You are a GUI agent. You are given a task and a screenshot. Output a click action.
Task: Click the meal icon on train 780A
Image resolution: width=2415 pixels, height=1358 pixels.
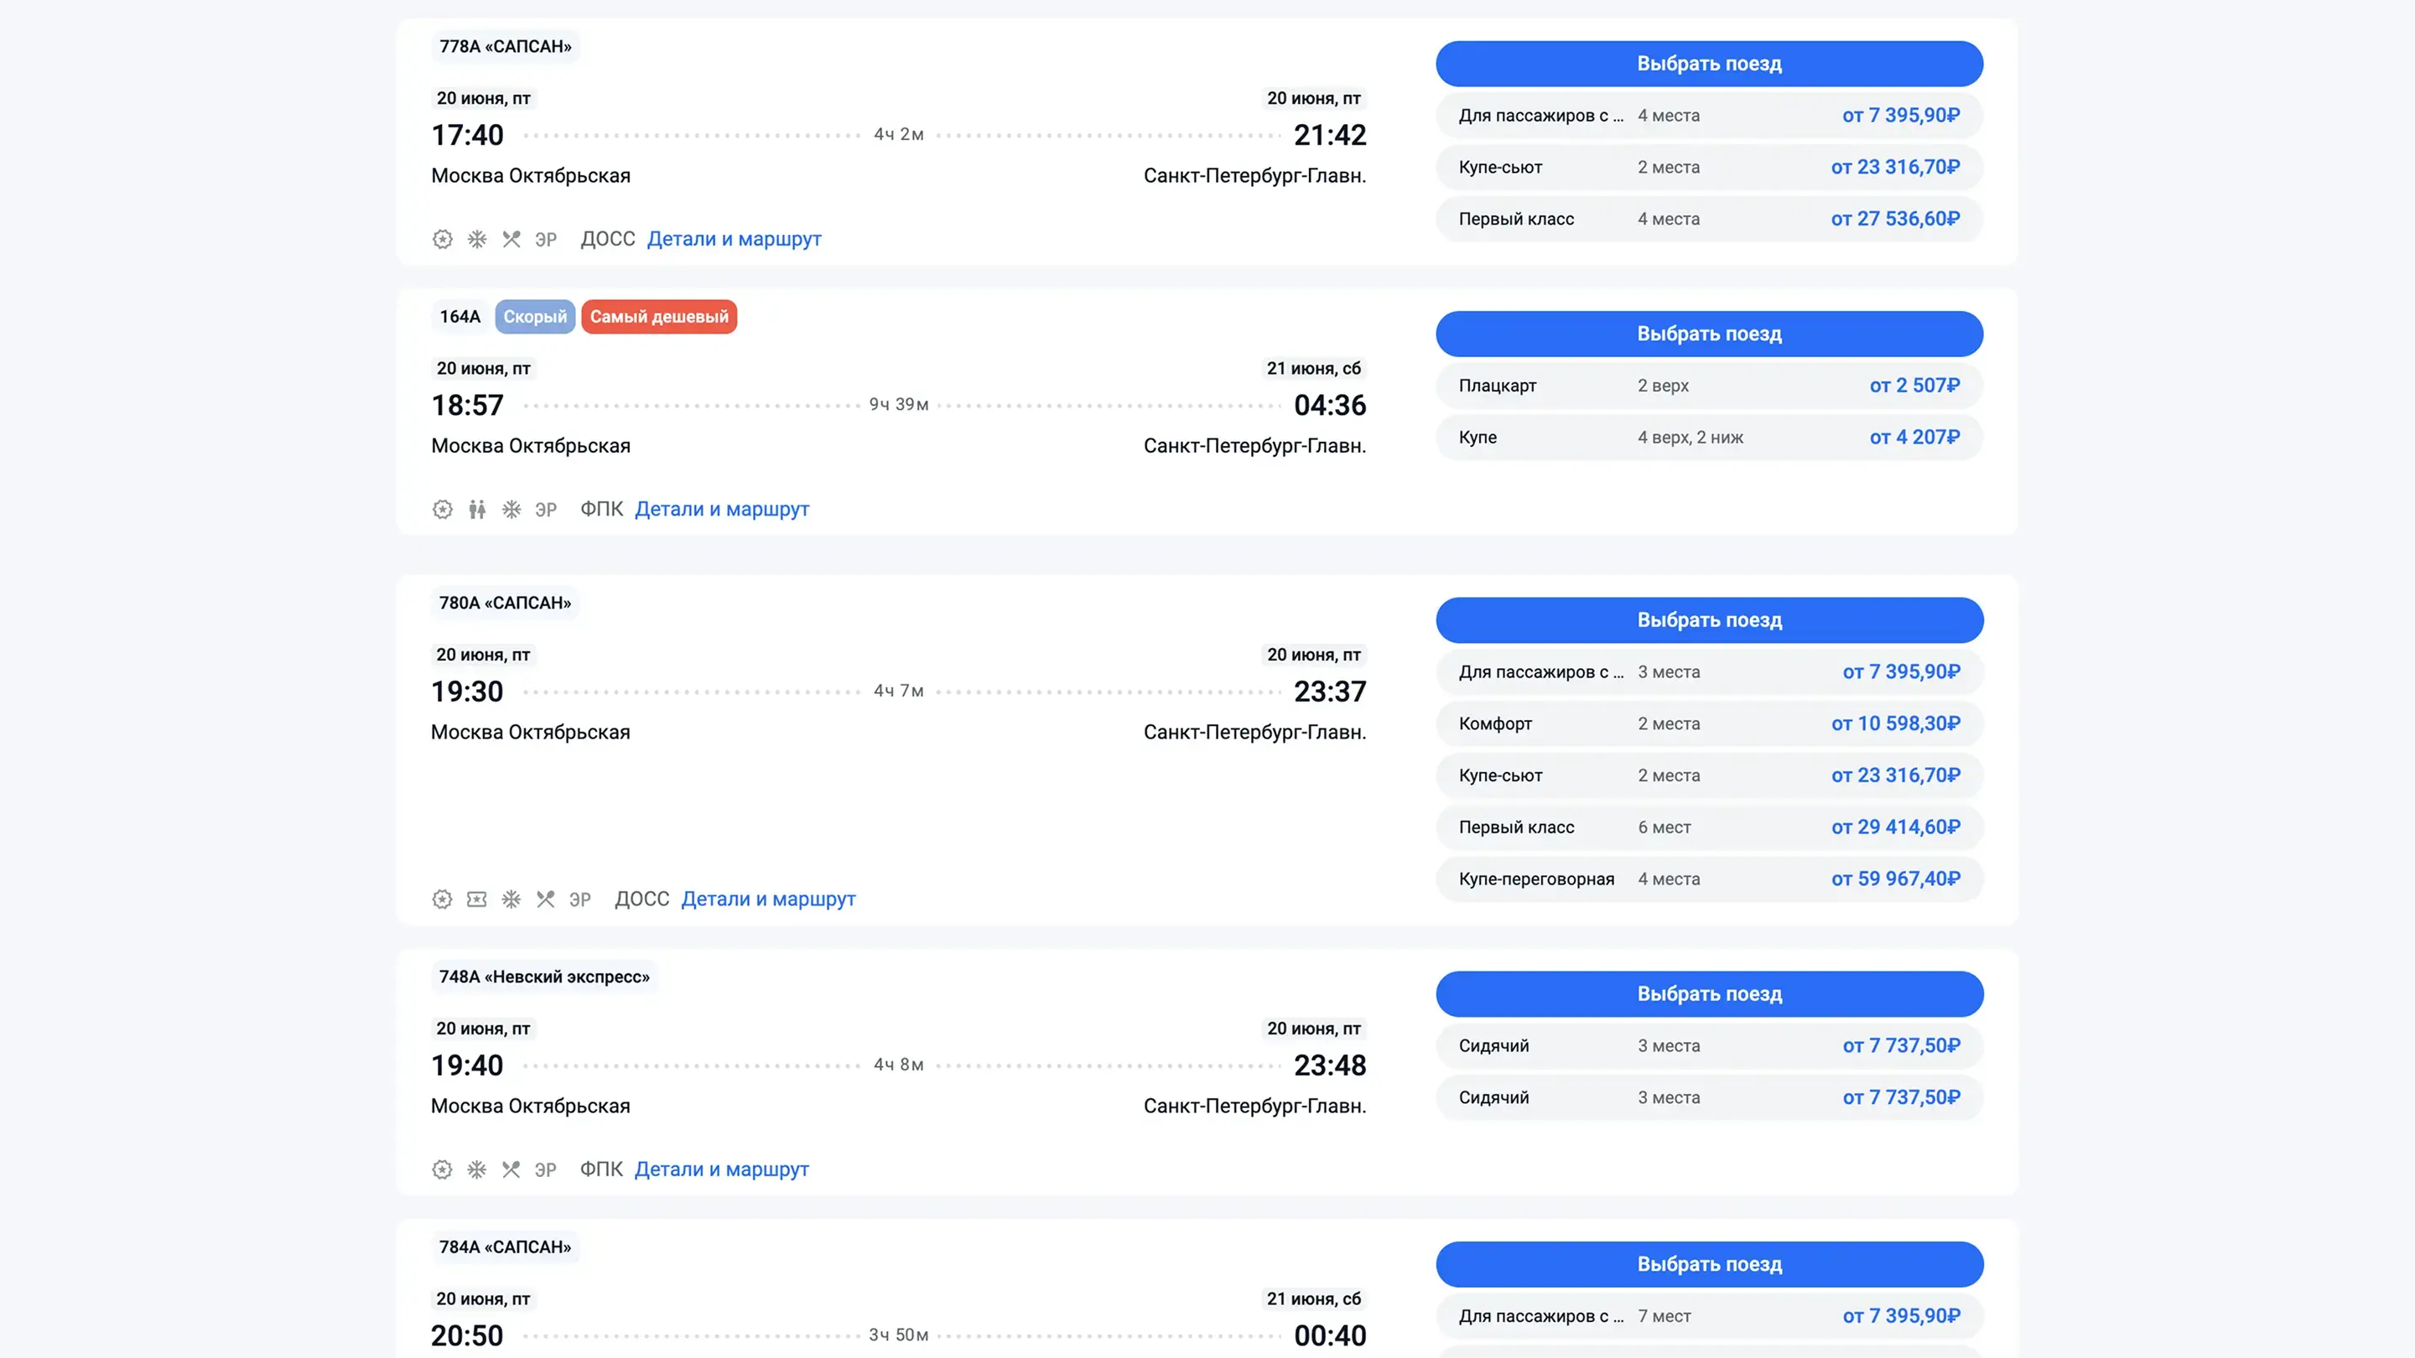click(546, 899)
